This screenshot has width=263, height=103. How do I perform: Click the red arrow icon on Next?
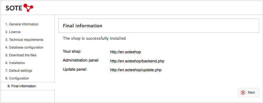click(243, 93)
